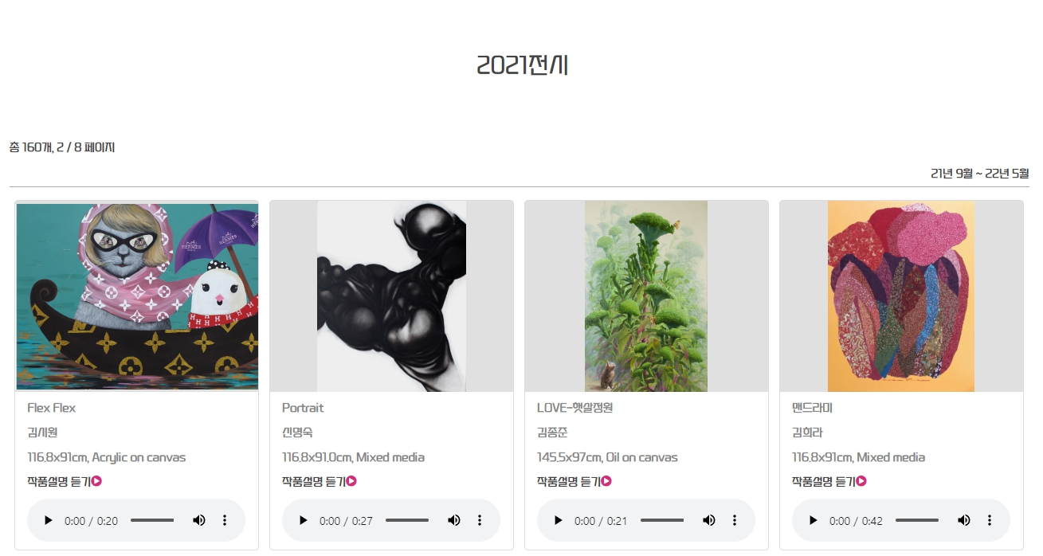Viewport: 1043px width, 556px height.
Task: Play the Flex Flex audio description
Action: tap(48, 520)
